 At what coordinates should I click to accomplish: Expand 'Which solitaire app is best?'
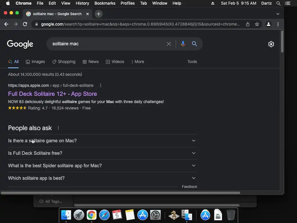pos(102,178)
